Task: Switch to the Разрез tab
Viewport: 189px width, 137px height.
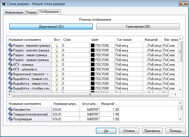Action: (31, 13)
